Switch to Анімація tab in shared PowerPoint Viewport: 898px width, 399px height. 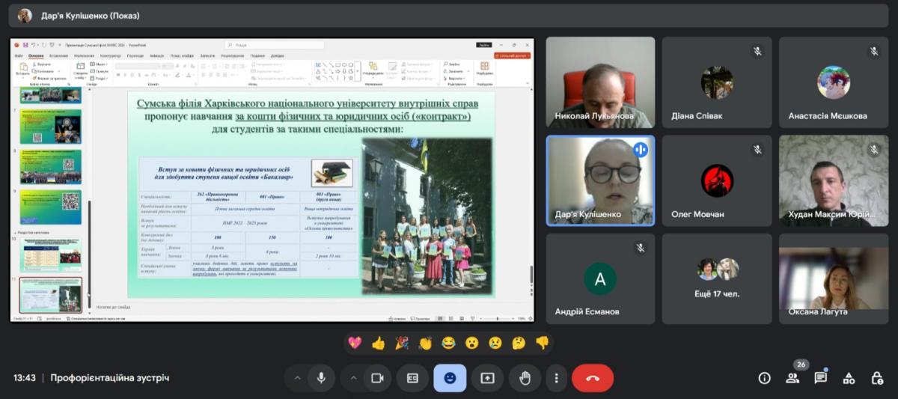(x=156, y=55)
